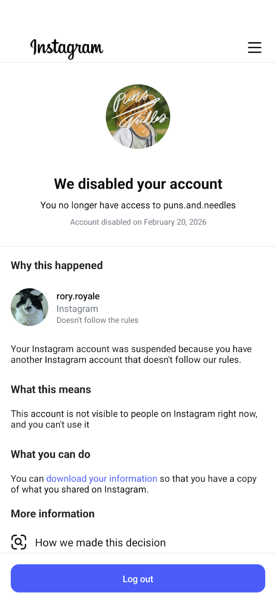Click the "not visible to people" paragraph
Image resolution: width=276 pixels, height=615 pixels.
point(134,419)
